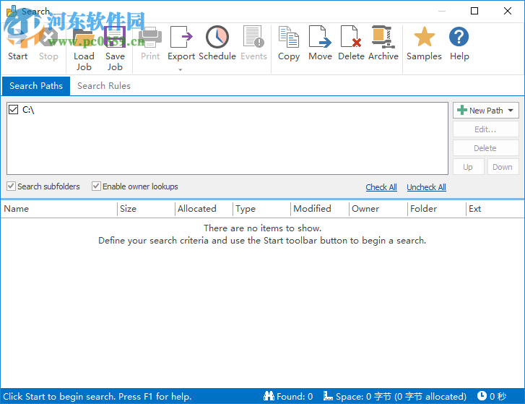Click the Edit... button
Image resolution: width=525 pixels, height=404 pixels.
(485, 129)
